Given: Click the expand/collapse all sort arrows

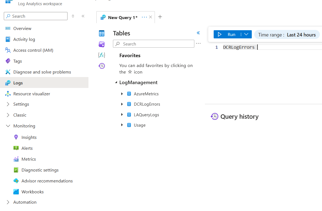Looking at the screenshot, I should [73, 16].
